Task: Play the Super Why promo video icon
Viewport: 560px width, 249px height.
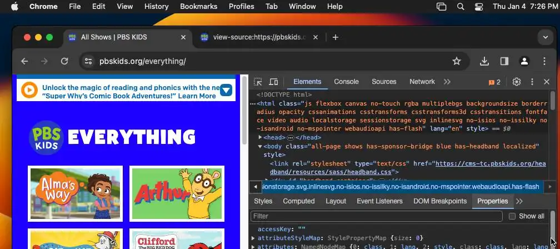Action: coord(29,90)
